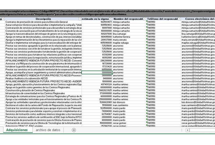The image size is (215, 145).
Task: Select the cell with value 88550000
Action: click(97, 70)
